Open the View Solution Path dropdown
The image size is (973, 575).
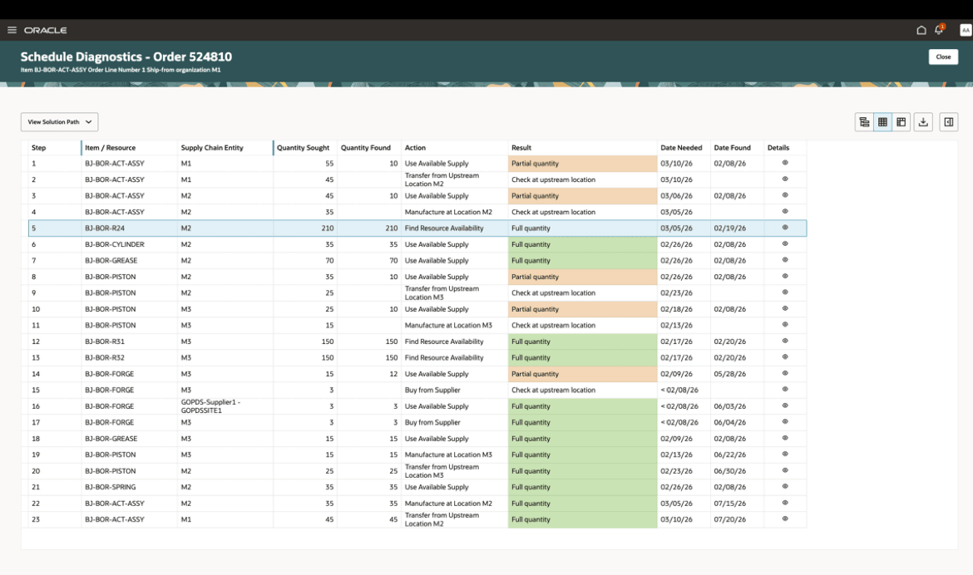58,121
